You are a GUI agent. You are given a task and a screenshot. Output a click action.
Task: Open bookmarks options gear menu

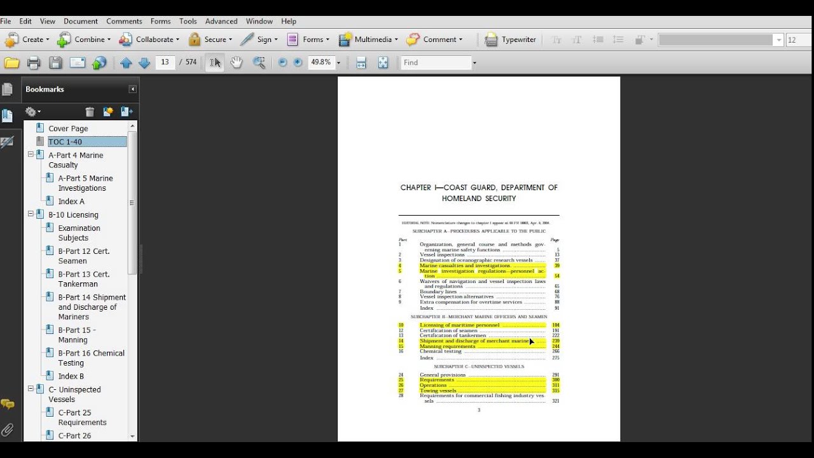(x=33, y=112)
